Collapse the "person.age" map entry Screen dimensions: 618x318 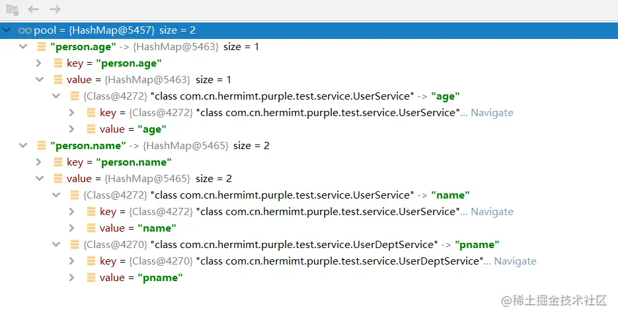point(23,46)
